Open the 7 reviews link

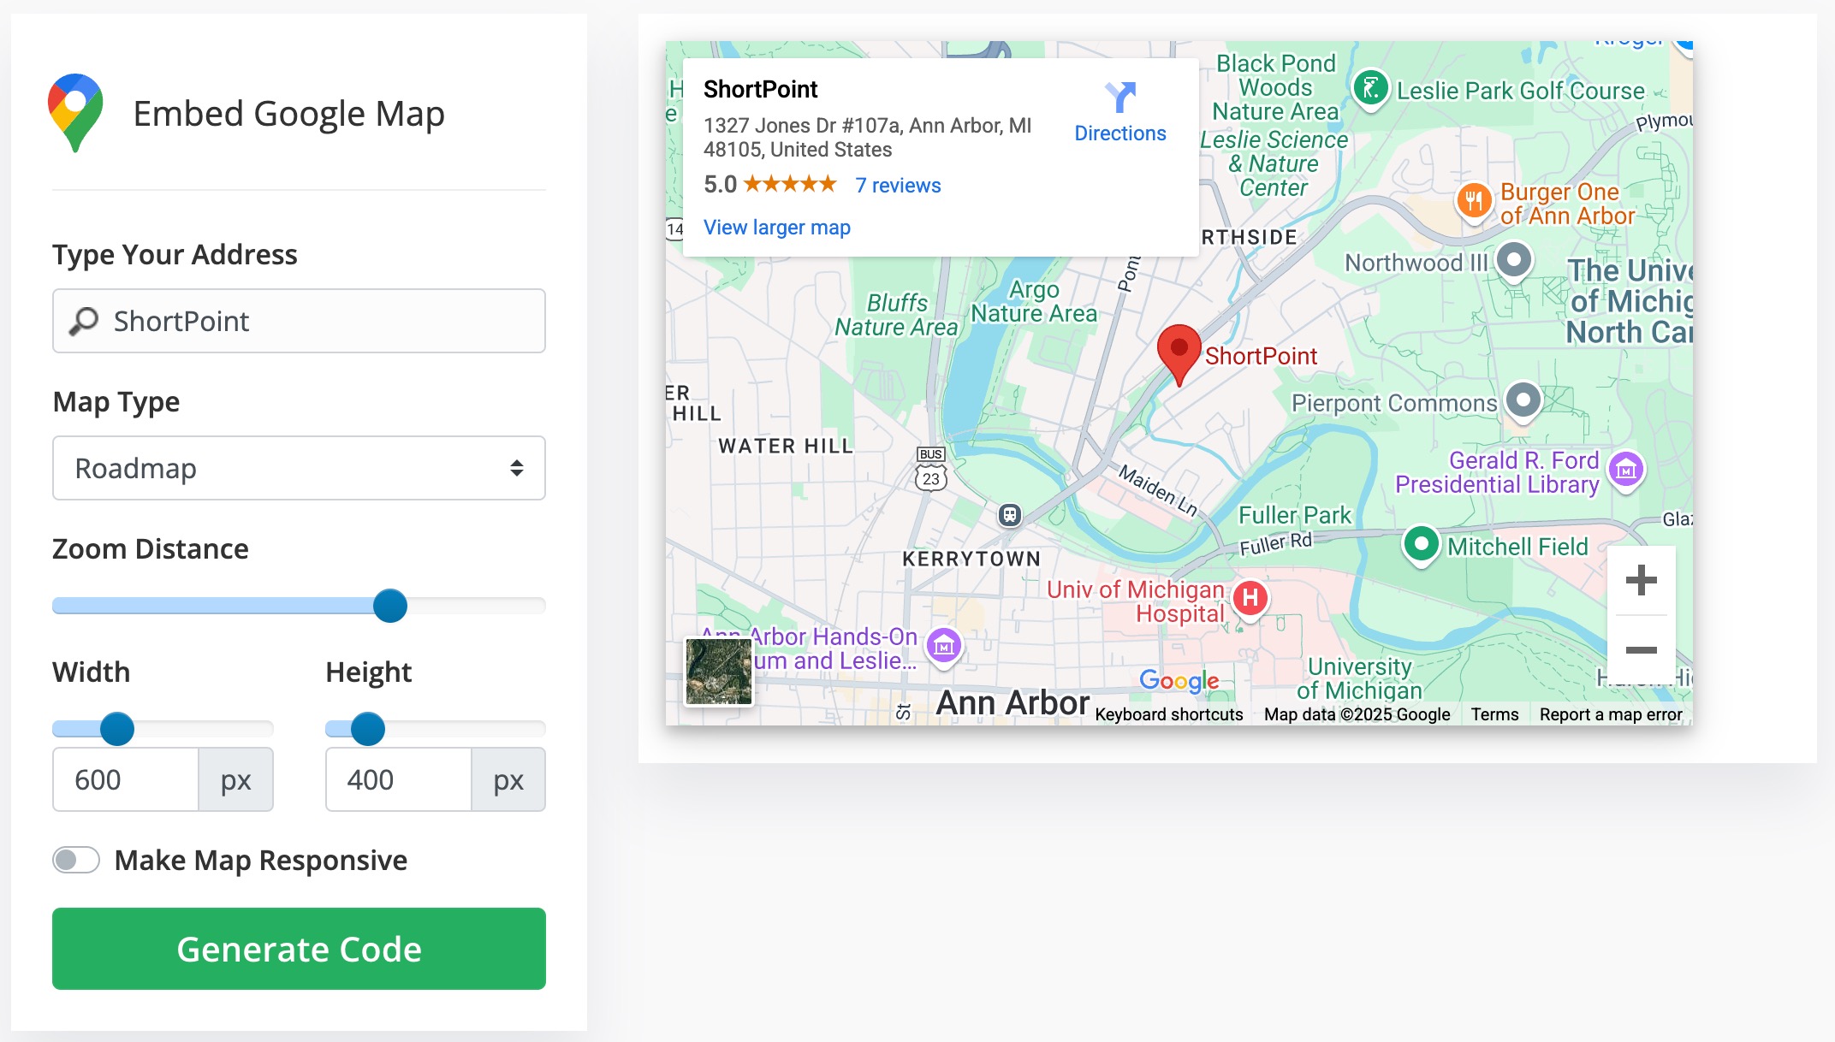tap(898, 186)
